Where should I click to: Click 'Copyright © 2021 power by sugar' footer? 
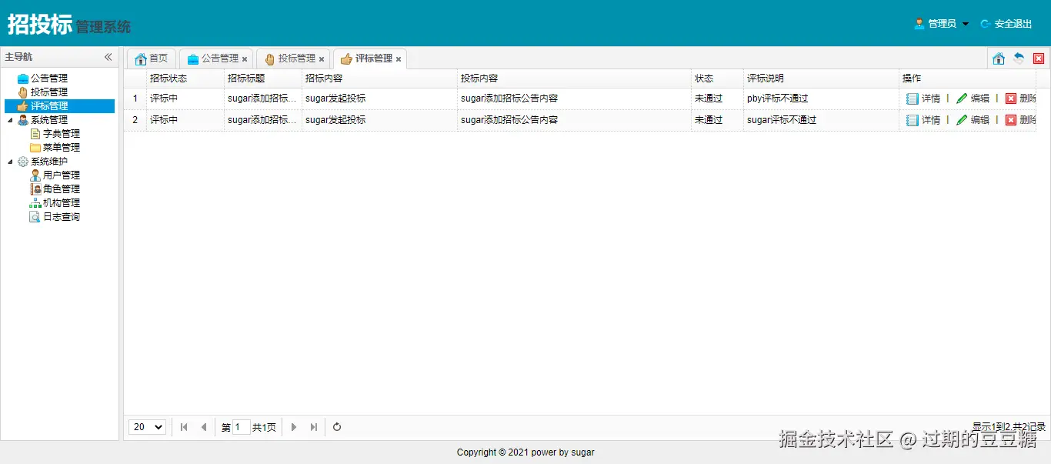(x=525, y=452)
